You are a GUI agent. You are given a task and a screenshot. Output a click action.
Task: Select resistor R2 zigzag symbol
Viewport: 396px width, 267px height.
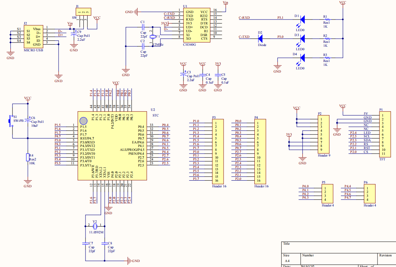(327, 39)
